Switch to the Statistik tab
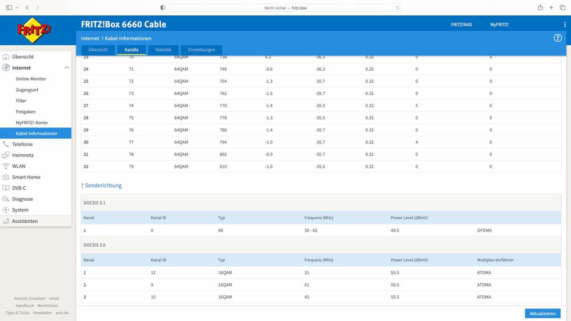 163,50
